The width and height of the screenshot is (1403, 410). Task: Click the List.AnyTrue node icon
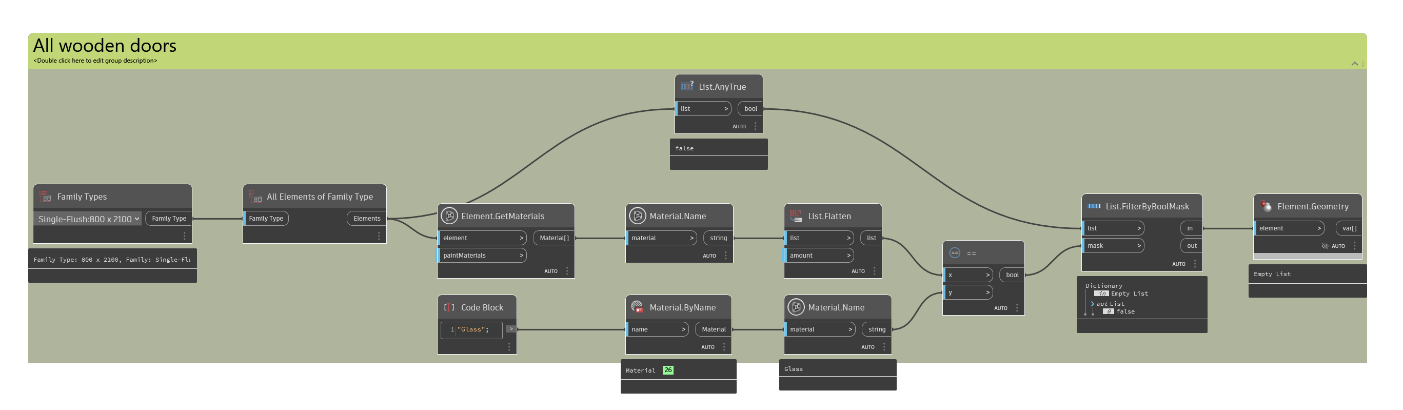[687, 86]
